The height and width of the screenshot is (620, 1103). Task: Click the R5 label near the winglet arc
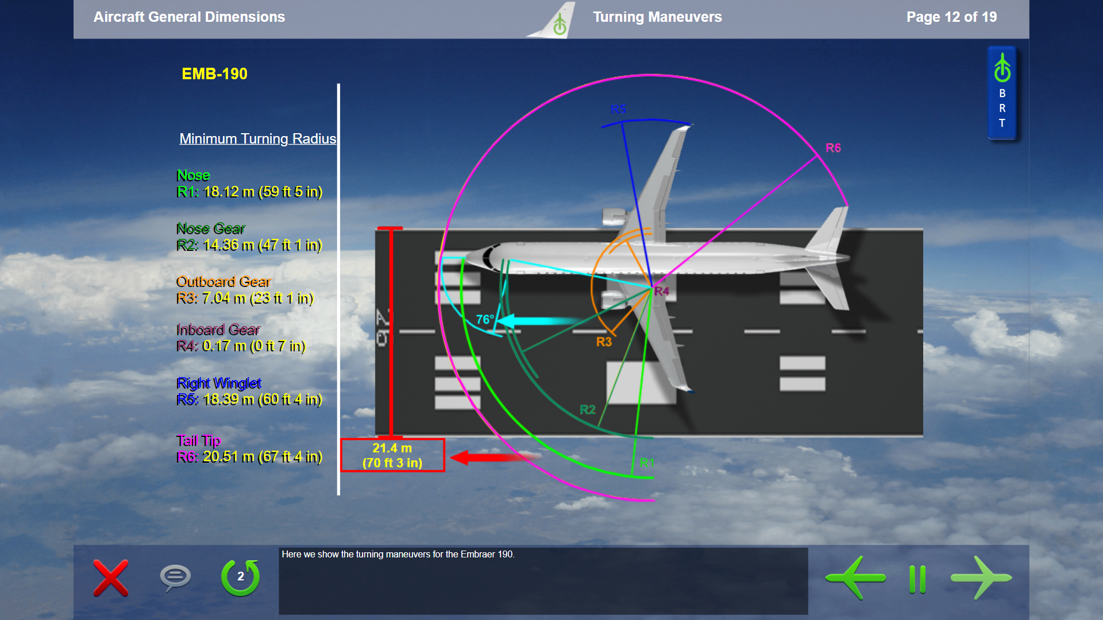tap(618, 109)
